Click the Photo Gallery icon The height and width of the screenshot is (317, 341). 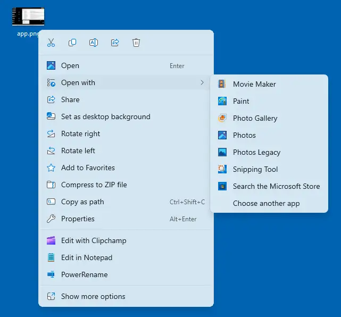pos(222,118)
